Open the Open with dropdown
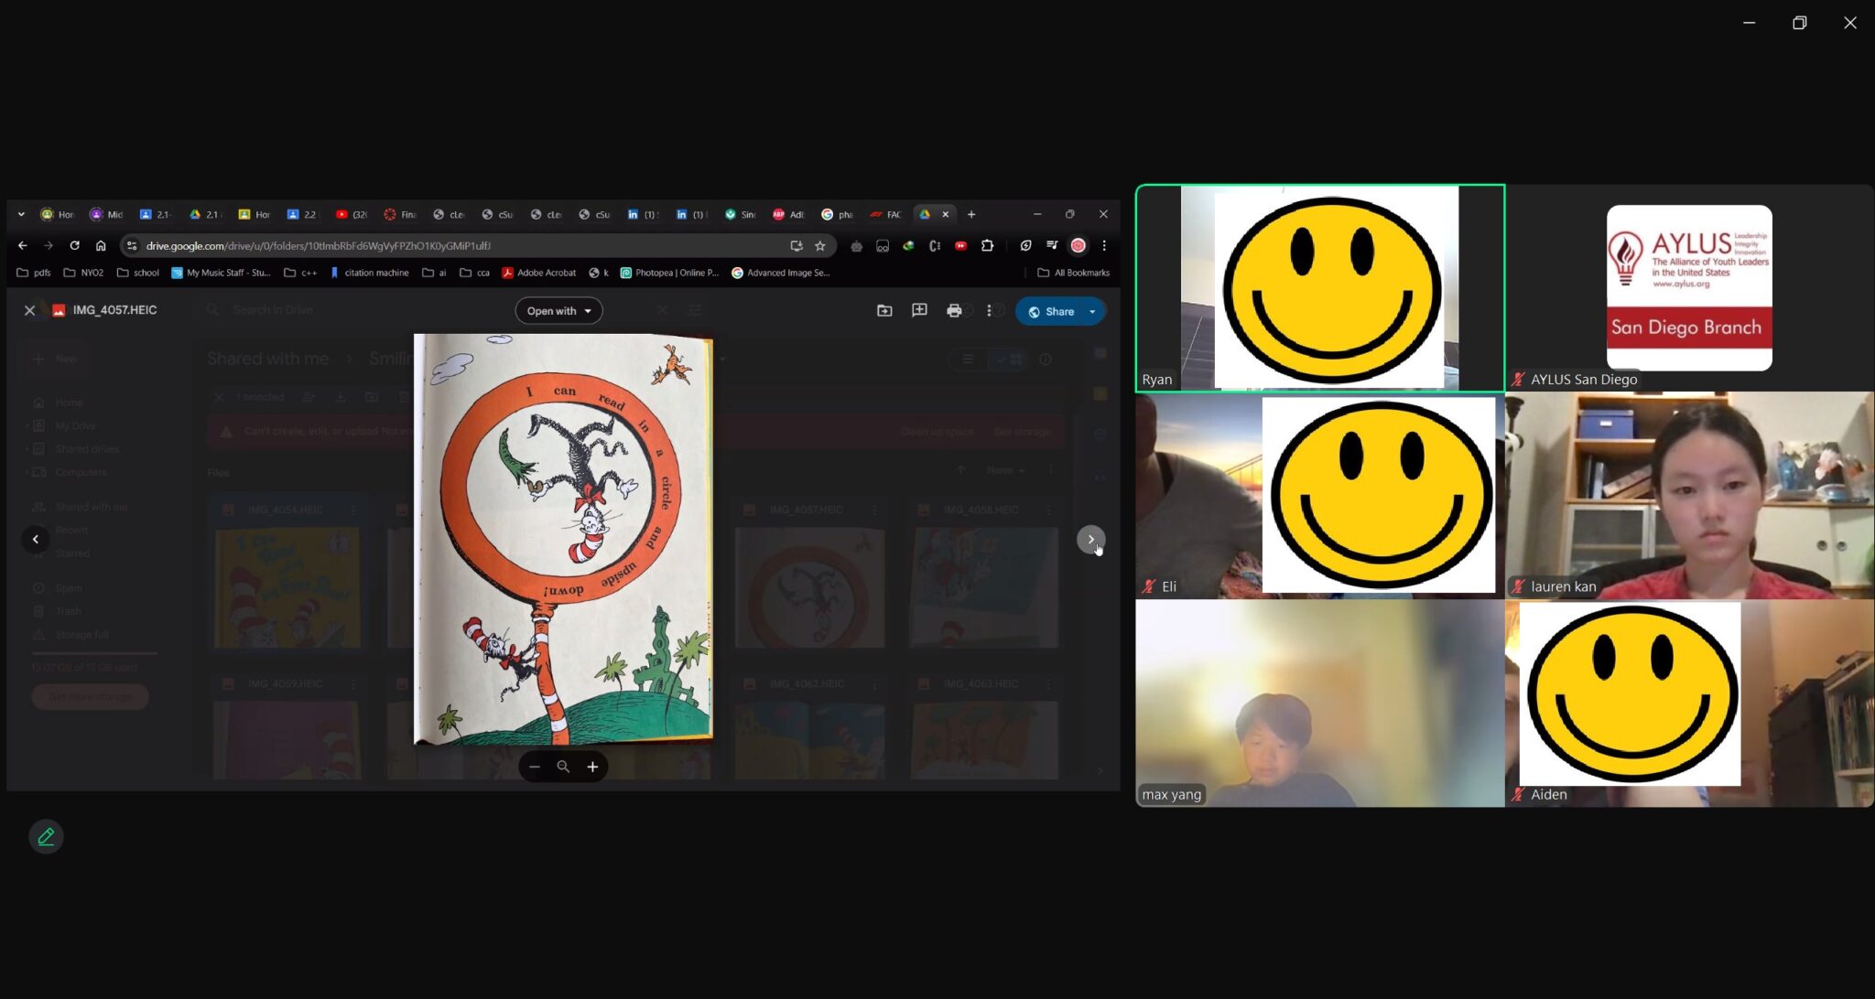 (558, 311)
